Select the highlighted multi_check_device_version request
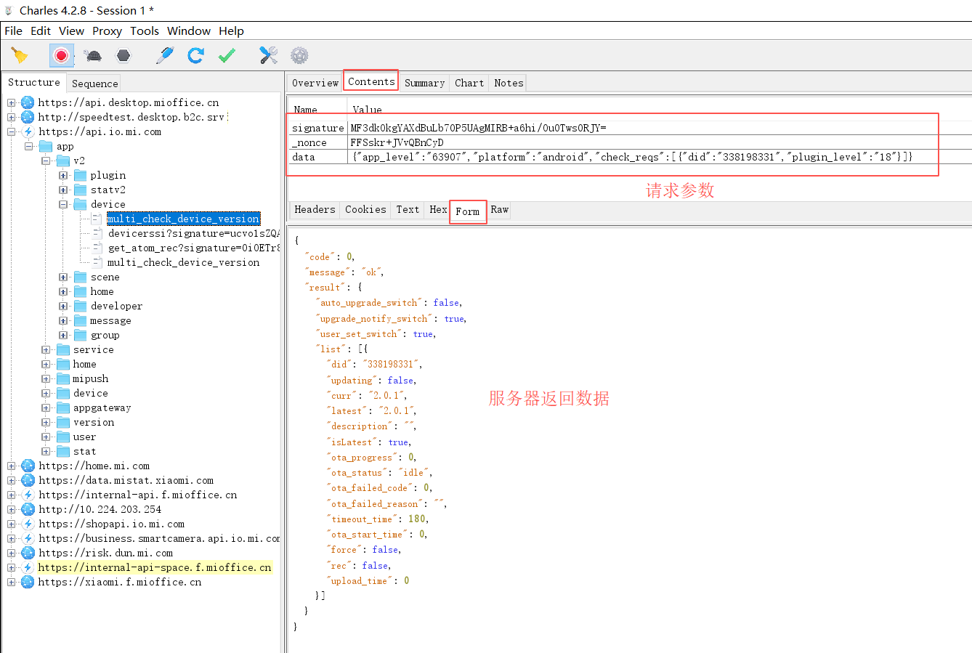The height and width of the screenshot is (653, 972). pyautogui.click(x=183, y=219)
